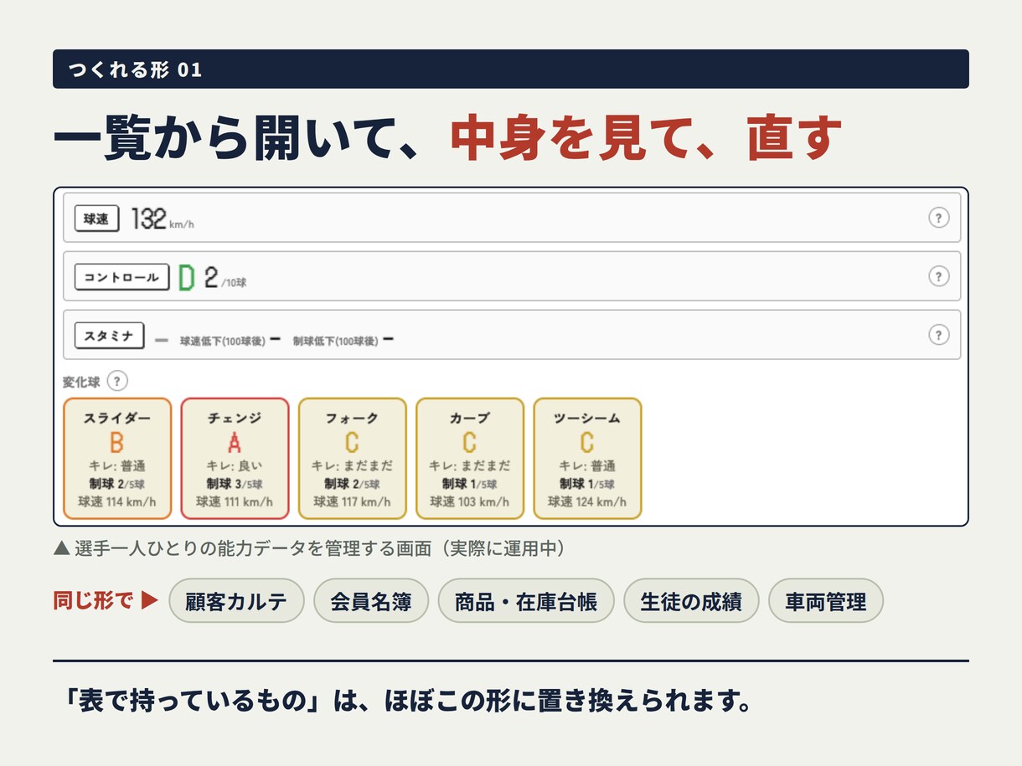Open the カーブ pitch card
1022x766 pixels.
(x=470, y=459)
